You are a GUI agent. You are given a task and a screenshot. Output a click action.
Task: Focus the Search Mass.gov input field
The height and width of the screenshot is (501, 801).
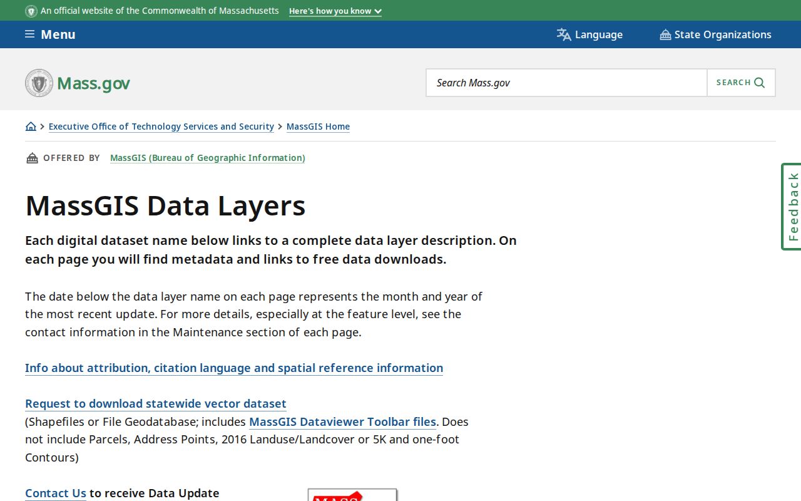coord(566,83)
